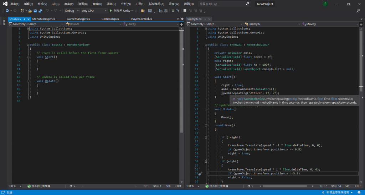The width and height of the screenshot is (365, 195).
Task: Open the Send Feedback icon at top right
Action: pyautogui.click(x=358, y=11)
